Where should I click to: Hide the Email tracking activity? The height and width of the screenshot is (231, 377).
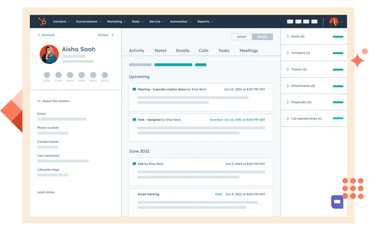(x=219, y=194)
